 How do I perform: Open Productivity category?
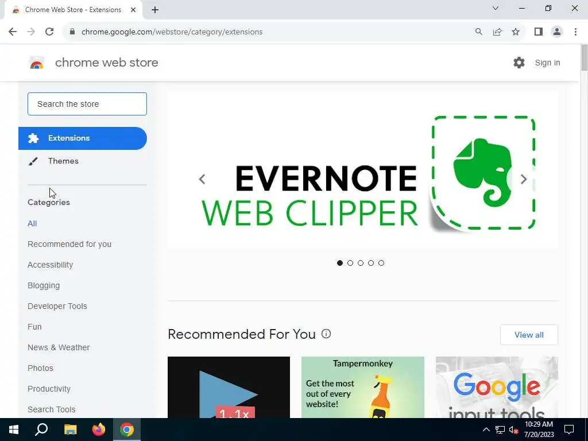49,389
